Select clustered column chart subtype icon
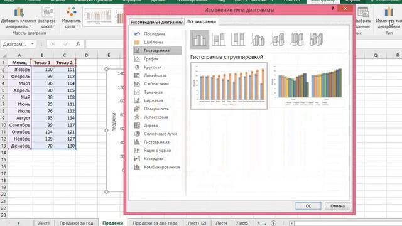Image resolution: width=402 pixels, height=226 pixels. [200, 40]
